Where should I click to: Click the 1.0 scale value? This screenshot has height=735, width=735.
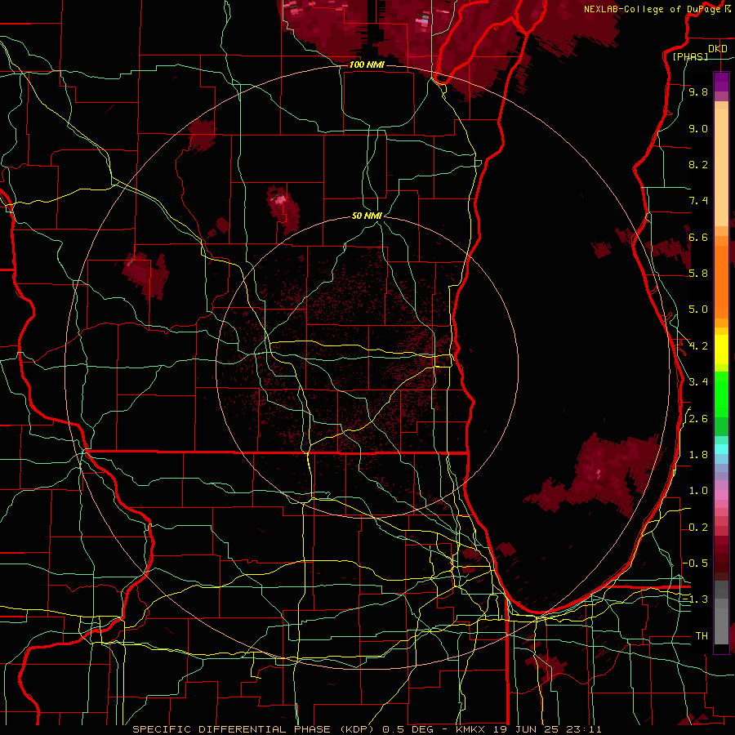[x=698, y=491]
